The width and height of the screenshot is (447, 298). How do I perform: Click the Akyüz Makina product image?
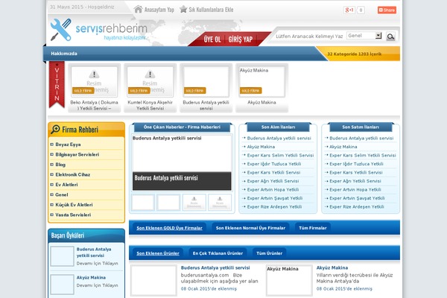pyautogui.click(x=289, y=280)
